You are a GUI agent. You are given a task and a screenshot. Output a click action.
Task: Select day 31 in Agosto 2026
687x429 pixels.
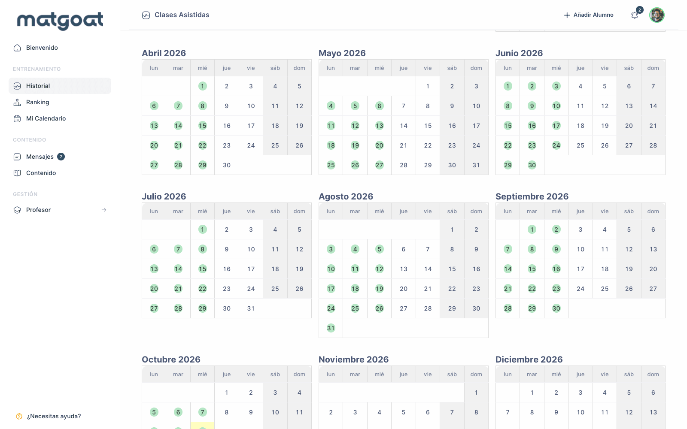point(331,328)
